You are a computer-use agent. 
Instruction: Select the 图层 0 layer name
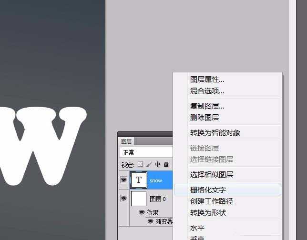pos(158,199)
